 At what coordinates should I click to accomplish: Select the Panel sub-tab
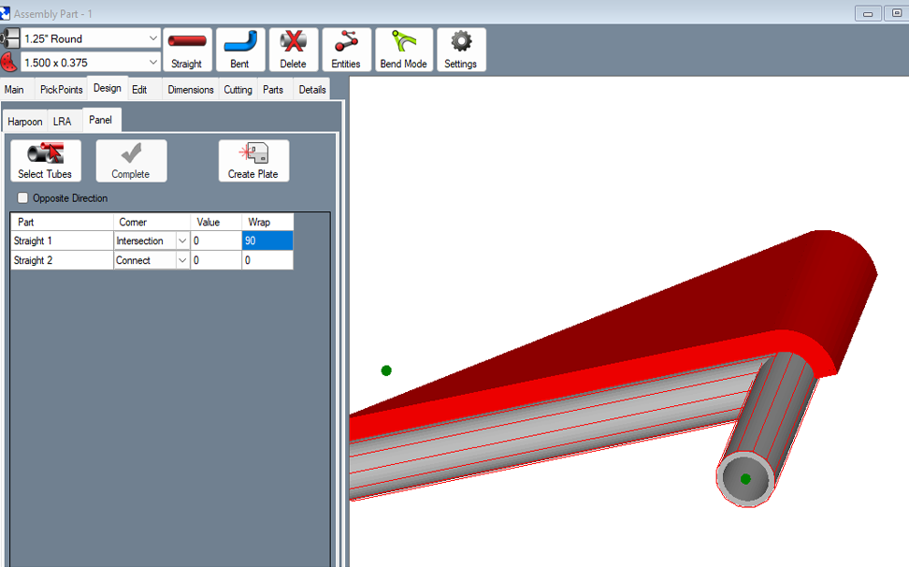[100, 120]
